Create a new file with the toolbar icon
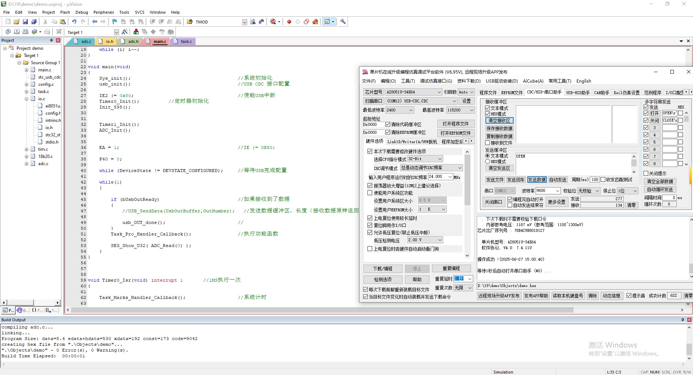Screen dimensions: 693x375 (x=8, y=22)
